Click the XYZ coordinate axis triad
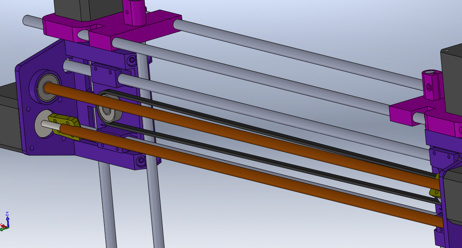 coord(5,223)
